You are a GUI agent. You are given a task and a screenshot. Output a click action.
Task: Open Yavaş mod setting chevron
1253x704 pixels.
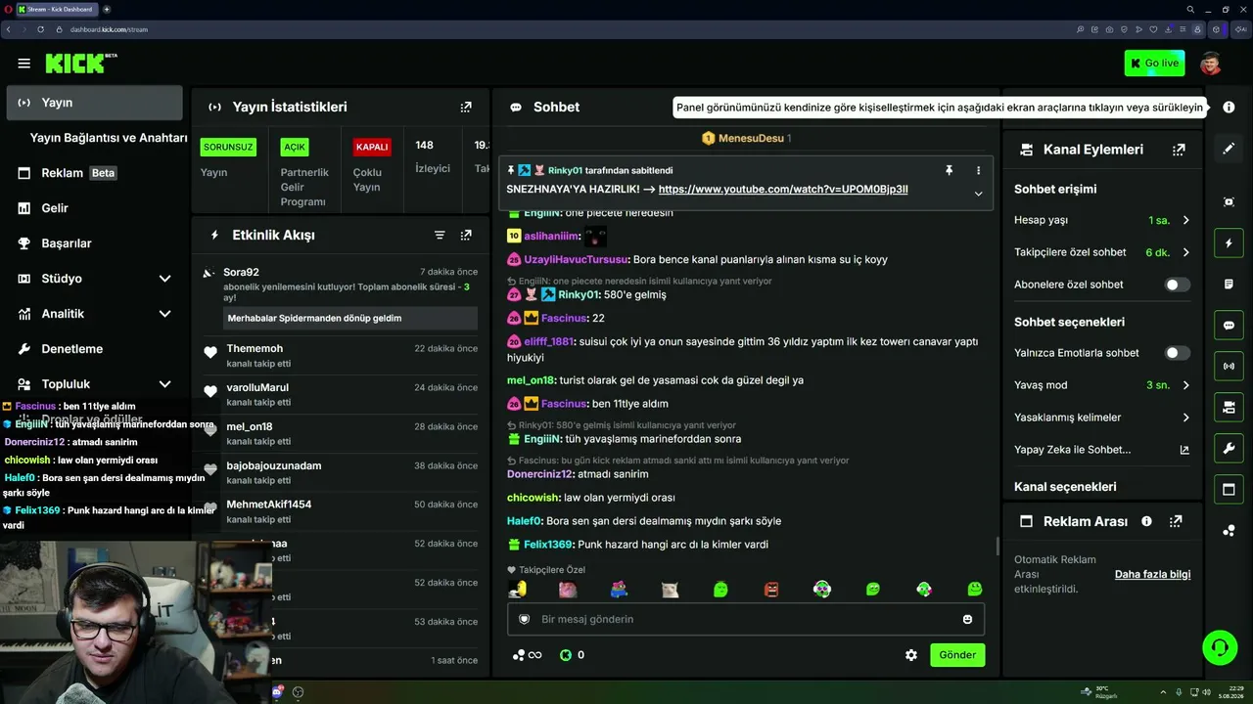1185,385
